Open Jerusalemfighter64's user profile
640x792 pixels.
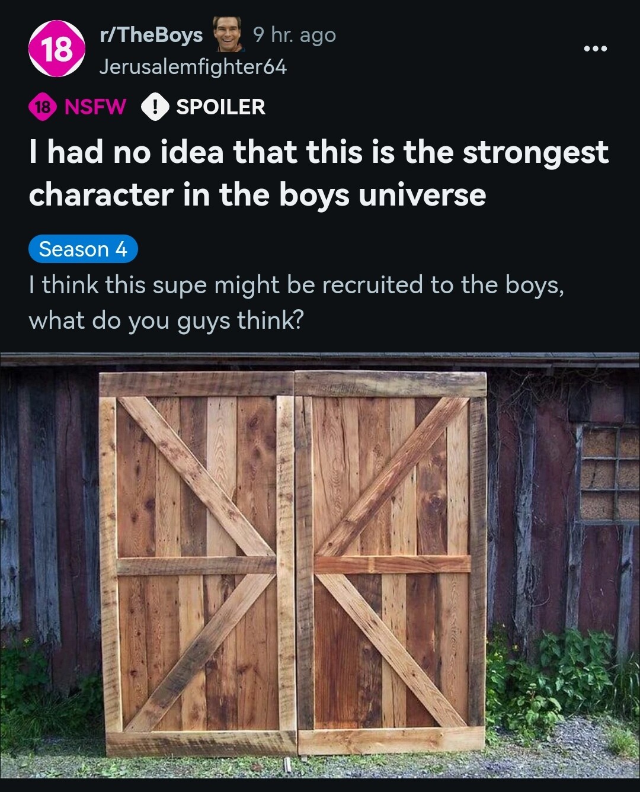coord(193,66)
